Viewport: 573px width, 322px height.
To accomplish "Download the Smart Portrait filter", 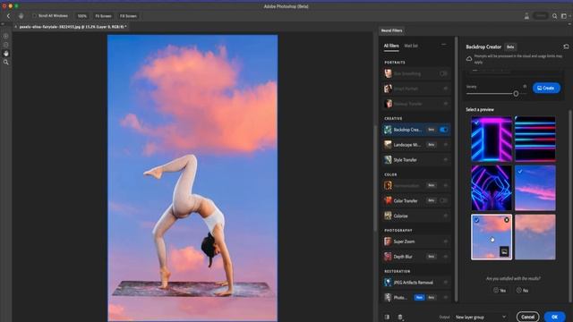I will 446,89.
